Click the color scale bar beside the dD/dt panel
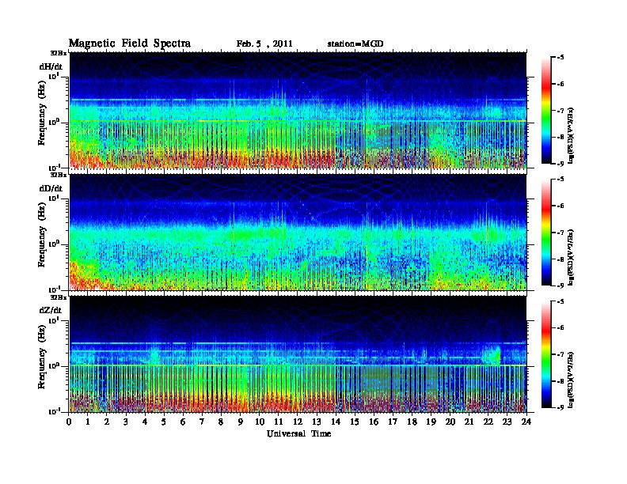 (546, 232)
